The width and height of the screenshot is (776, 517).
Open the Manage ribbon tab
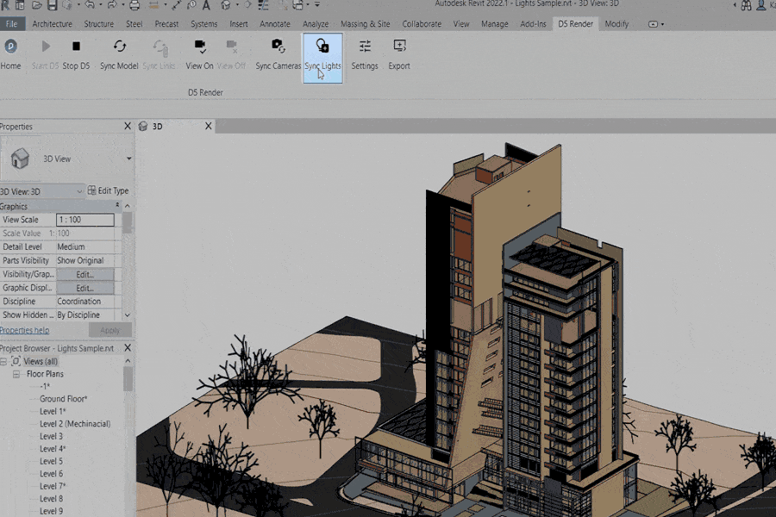[494, 24]
